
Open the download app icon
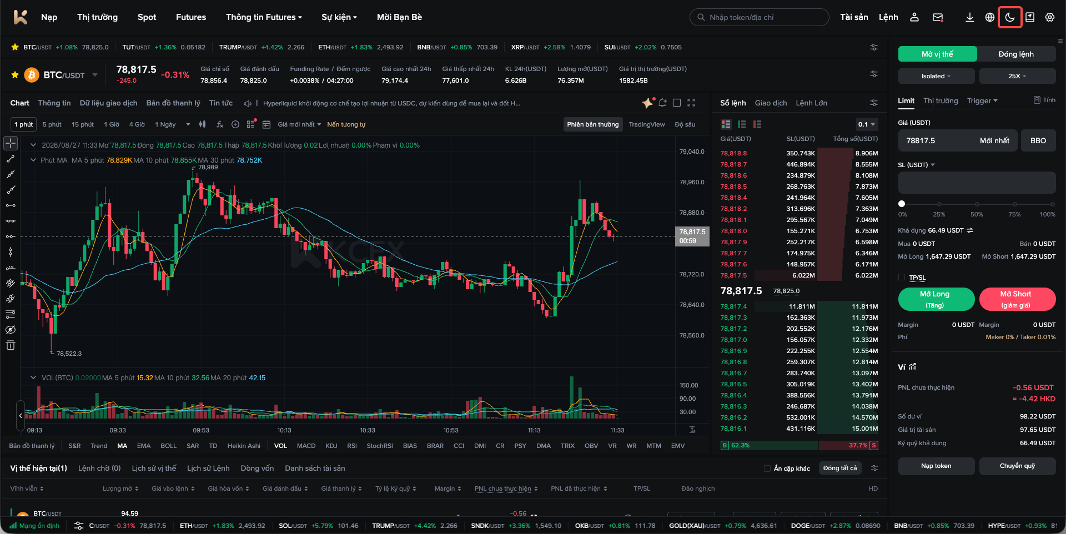tap(969, 17)
